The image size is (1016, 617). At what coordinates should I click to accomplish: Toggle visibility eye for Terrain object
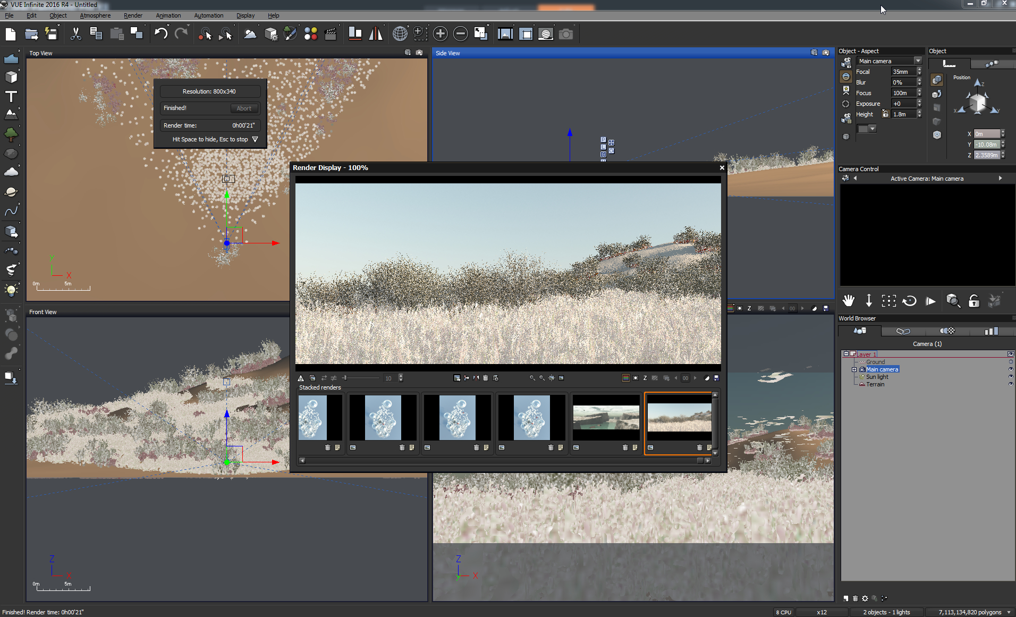click(x=1010, y=384)
